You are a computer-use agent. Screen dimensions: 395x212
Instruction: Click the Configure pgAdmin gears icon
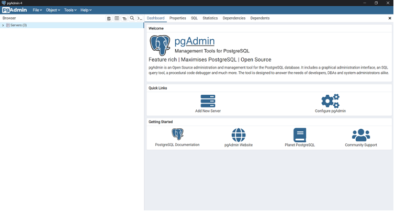pos(330,101)
